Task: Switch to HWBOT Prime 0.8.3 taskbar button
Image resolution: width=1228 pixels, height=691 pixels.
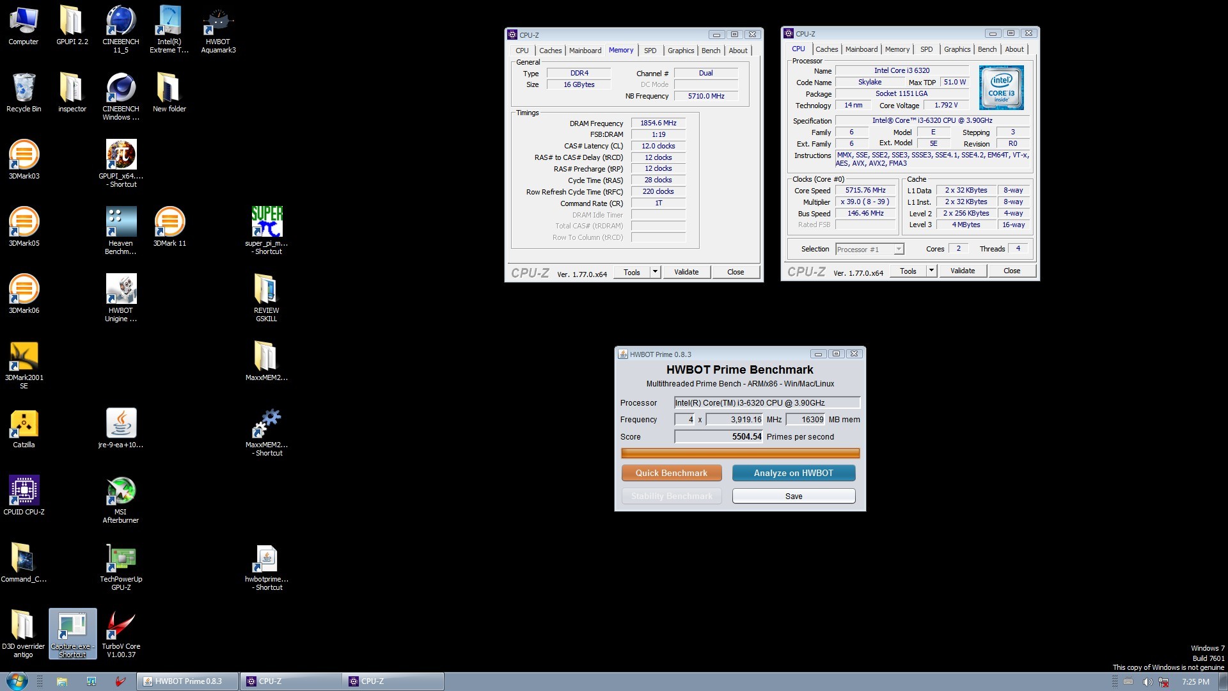Action: pos(188,681)
